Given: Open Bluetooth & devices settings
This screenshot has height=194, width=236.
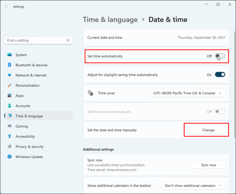Looking at the screenshot, I should [x=39, y=65].
